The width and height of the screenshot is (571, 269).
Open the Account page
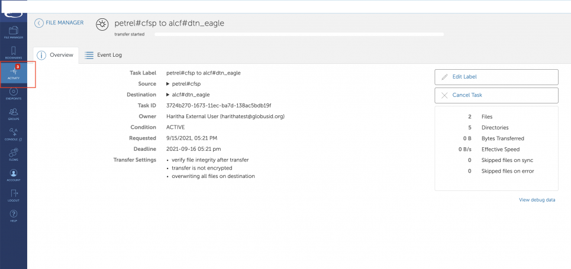pyautogui.click(x=14, y=175)
